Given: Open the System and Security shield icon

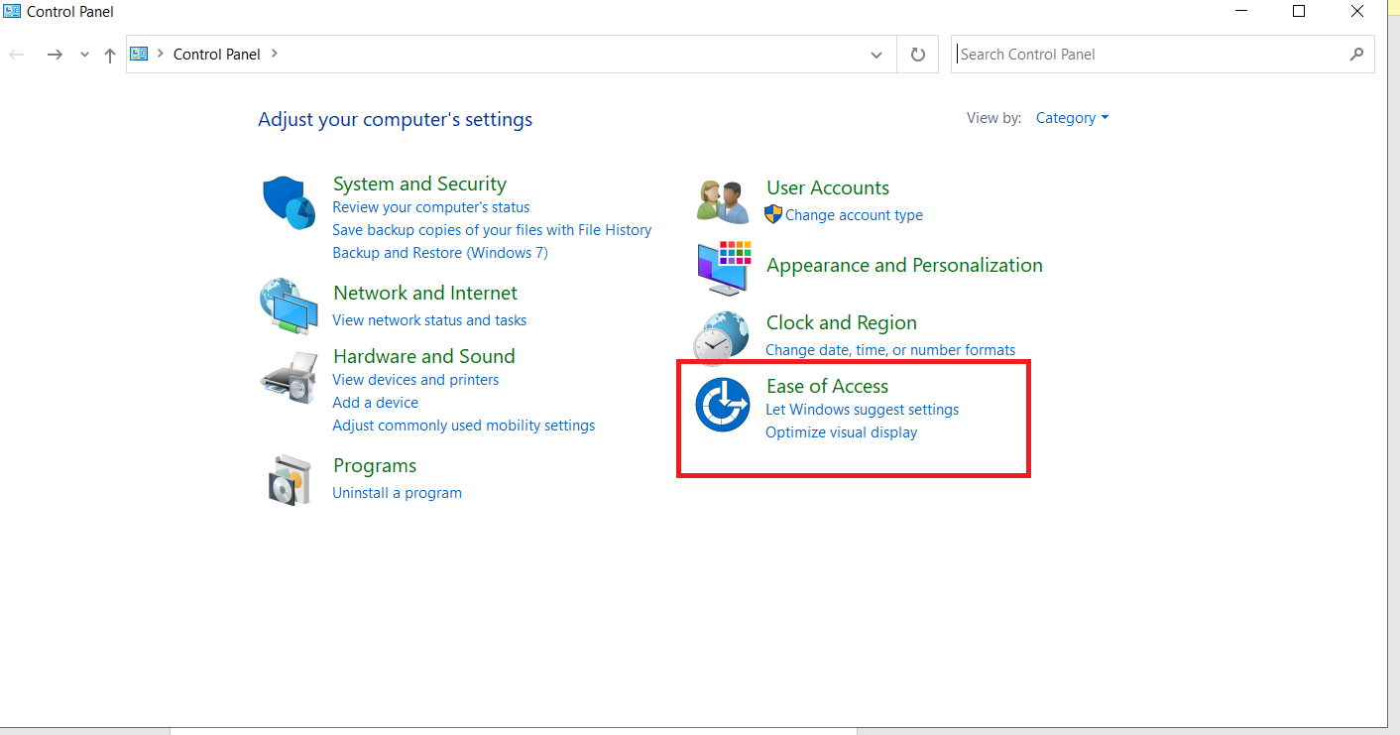Looking at the screenshot, I should click(289, 203).
